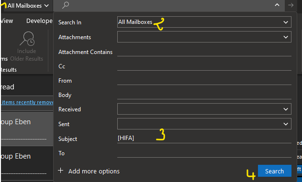Click the Attachment Contains input field
302x182 pixels.
tap(204, 52)
